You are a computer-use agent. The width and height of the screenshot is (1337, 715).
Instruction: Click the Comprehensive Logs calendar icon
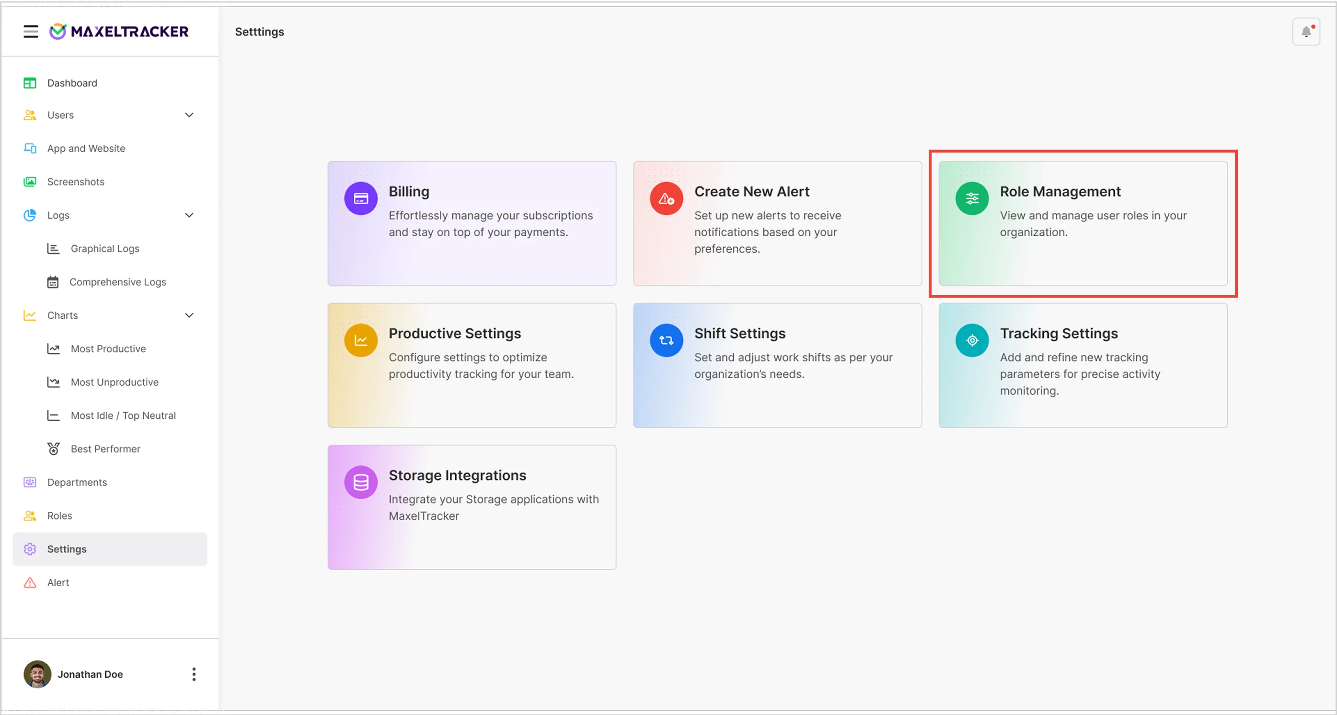pyautogui.click(x=53, y=282)
